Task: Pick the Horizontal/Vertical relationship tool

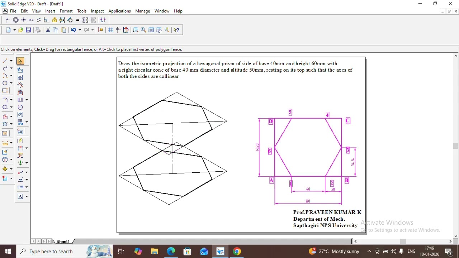Action: click(x=24, y=20)
